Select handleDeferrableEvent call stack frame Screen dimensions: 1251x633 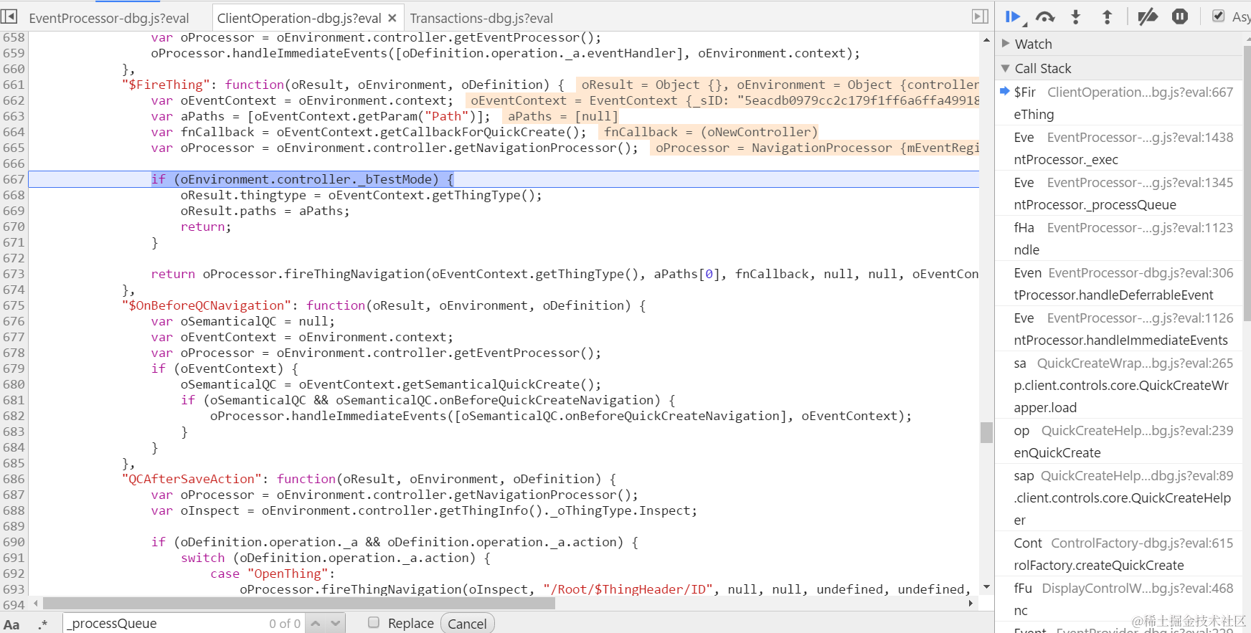(x=1118, y=284)
